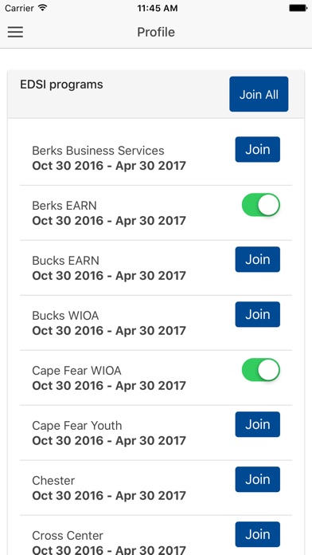Join the Bucks WIOA program
312x555 pixels.
click(x=258, y=314)
